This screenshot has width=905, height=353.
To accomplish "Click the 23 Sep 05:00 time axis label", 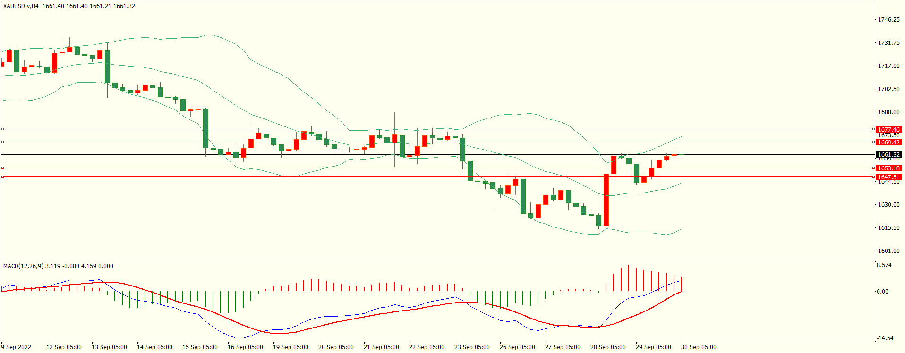I will (x=472, y=347).
